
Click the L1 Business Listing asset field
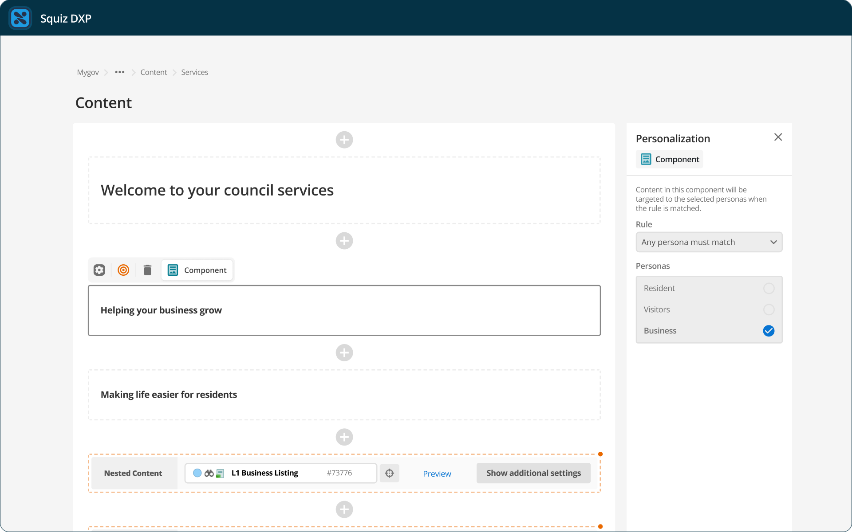pyautogui.click(x=280, y=473)
